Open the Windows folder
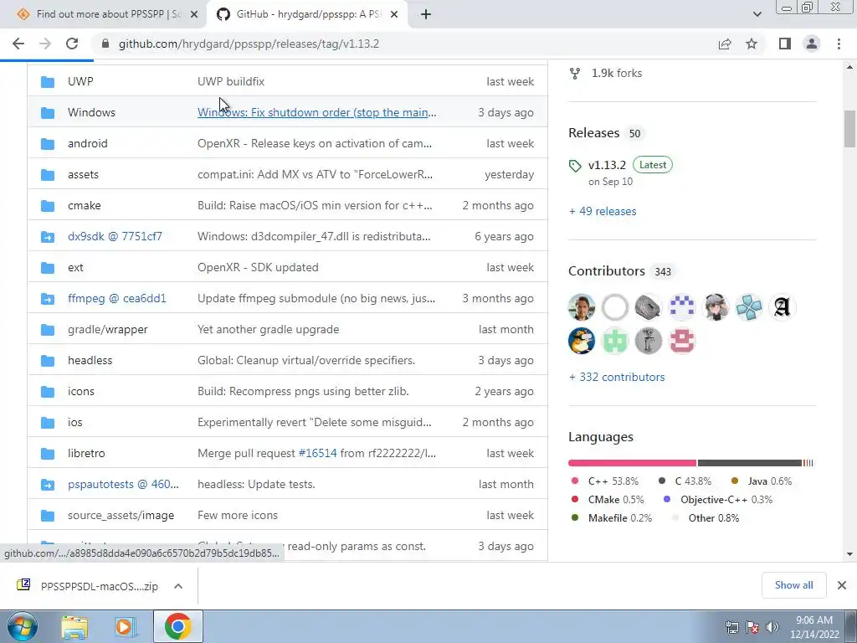Image resolution: width=857 pixels, height=643 pixels. point(91,113)
